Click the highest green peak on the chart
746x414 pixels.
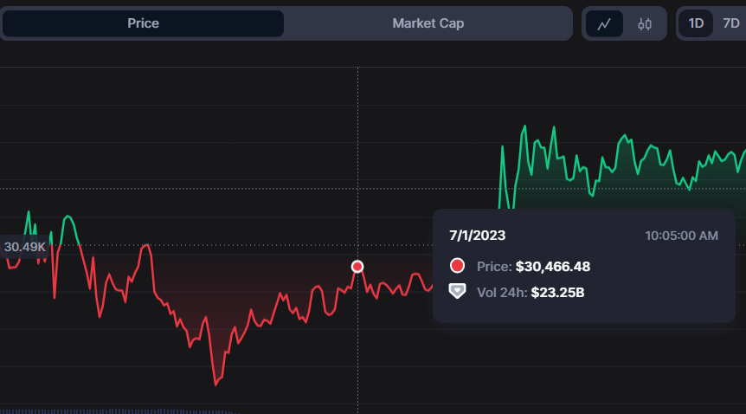(x=524, y=126)
